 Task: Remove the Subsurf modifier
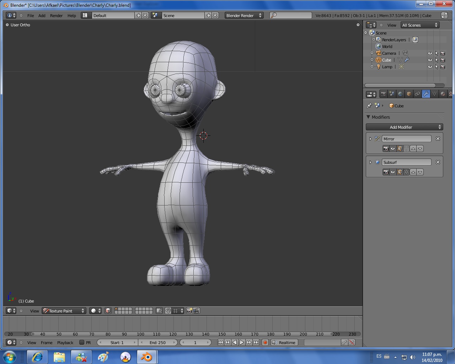[438, 162]
